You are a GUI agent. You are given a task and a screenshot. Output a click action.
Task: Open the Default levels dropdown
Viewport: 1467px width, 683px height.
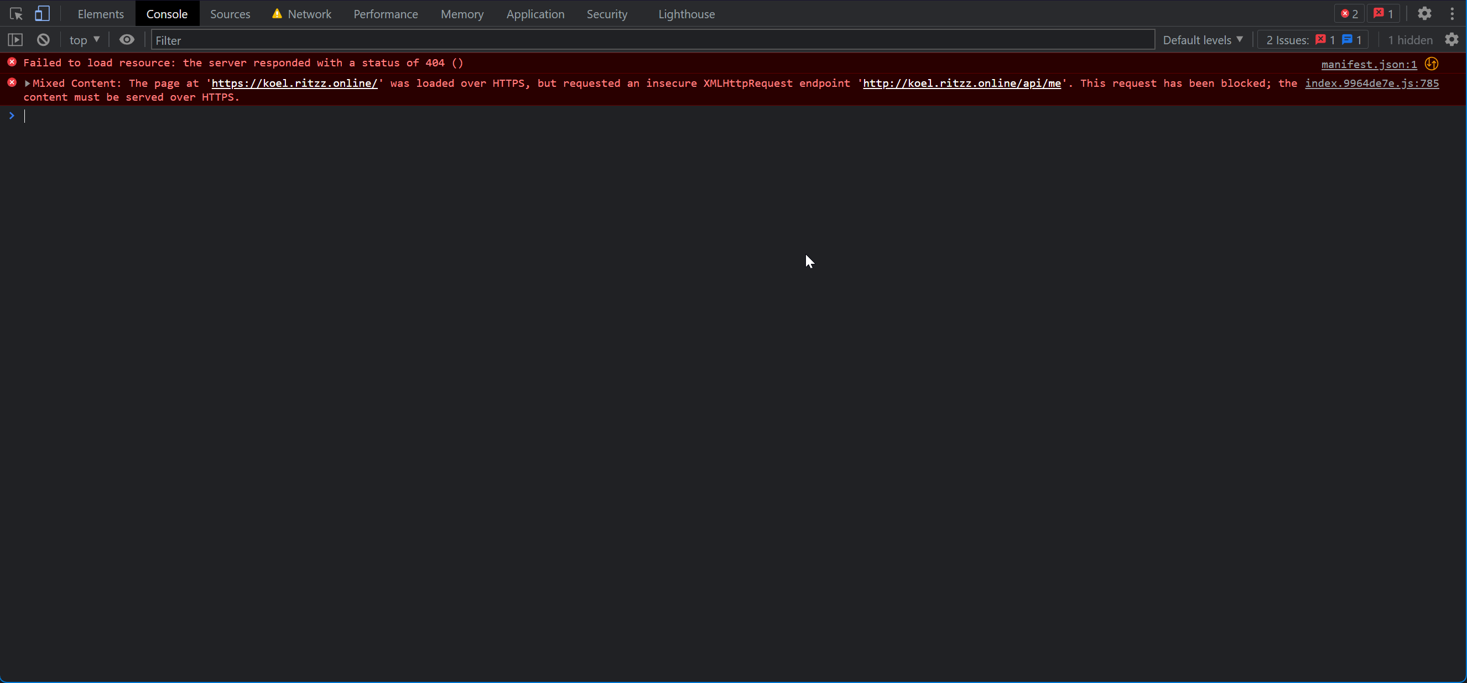point(1203,39)
